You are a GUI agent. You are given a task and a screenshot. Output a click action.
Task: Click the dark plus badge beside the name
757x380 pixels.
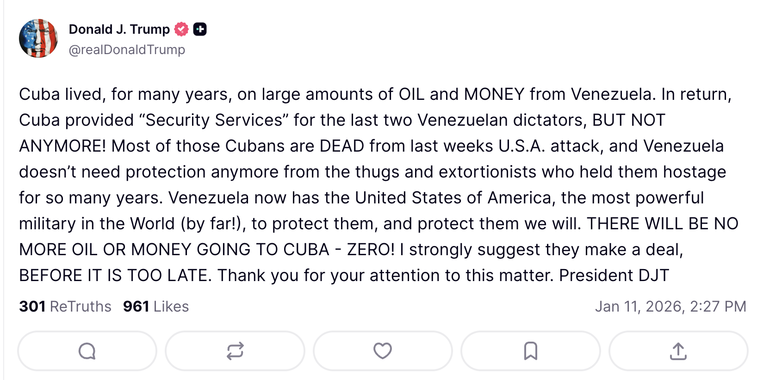[x=200, y=29]
